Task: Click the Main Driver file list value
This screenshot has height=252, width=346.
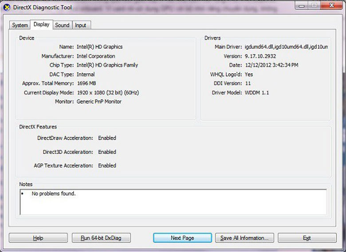Action: [286, 47]
